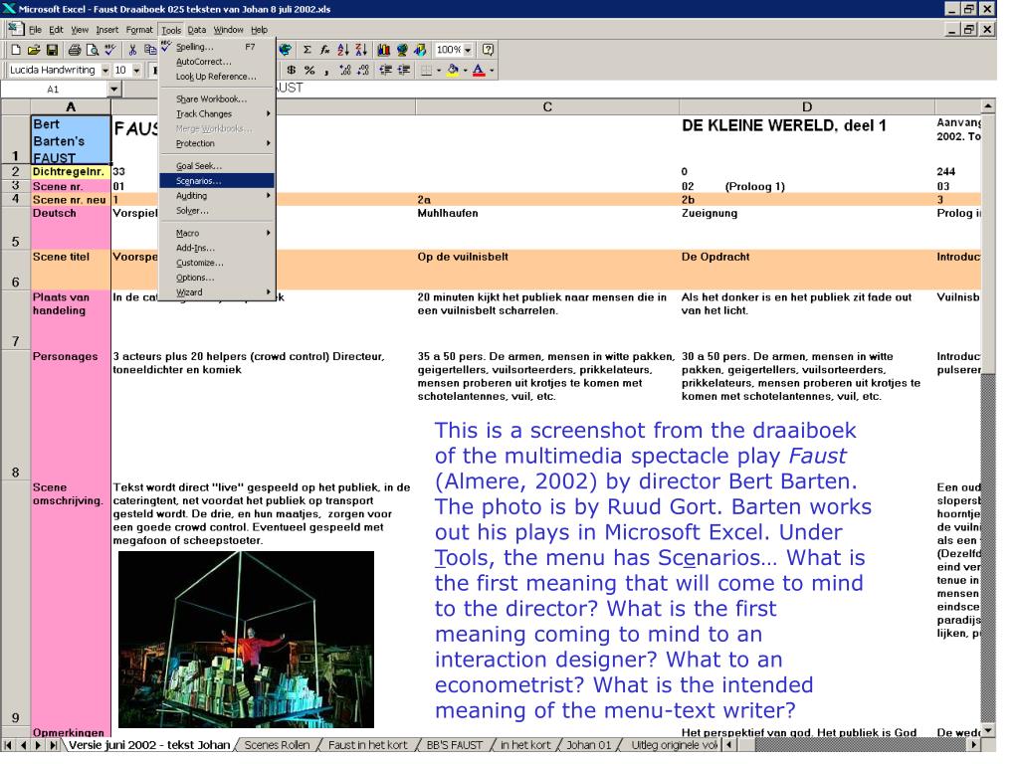
Task: Decrease indent on formatting toolbar
Action: point(385,71)
